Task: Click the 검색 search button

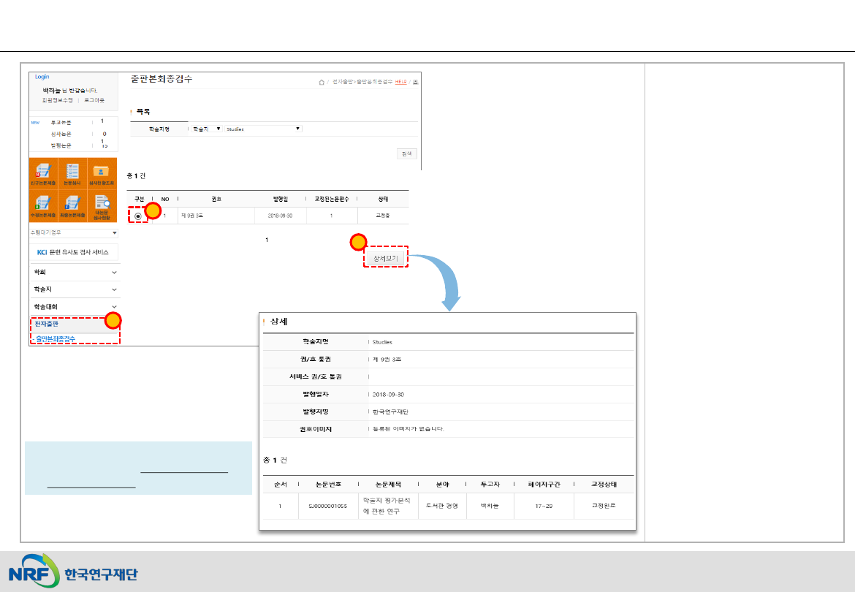Action: click(406, 153)
